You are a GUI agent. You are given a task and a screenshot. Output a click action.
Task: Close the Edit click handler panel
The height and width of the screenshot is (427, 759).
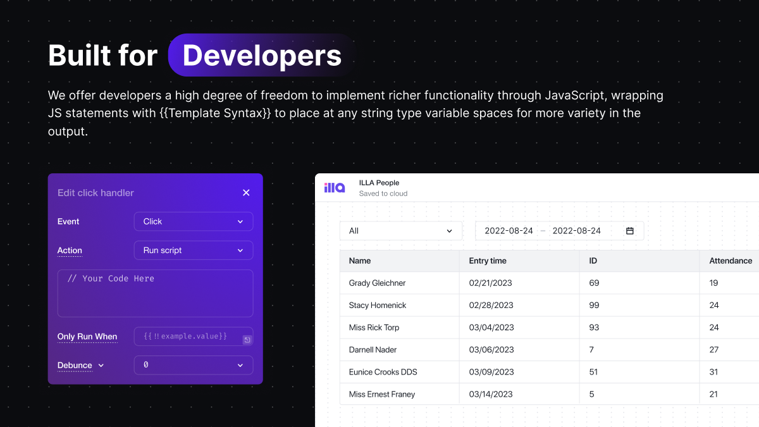(x=246, y=192)
